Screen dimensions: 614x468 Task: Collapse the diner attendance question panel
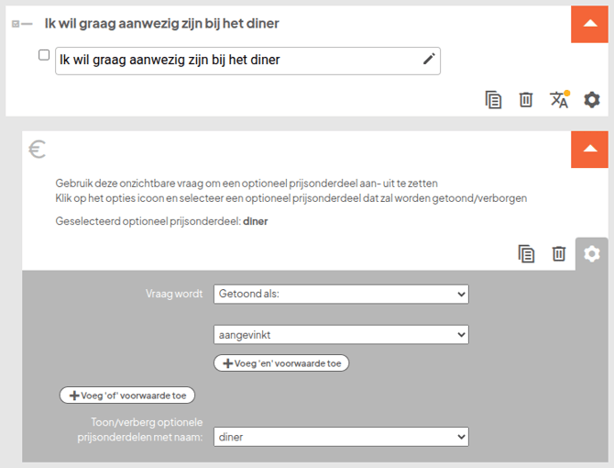pyautogui.click(x=589, y=23)
